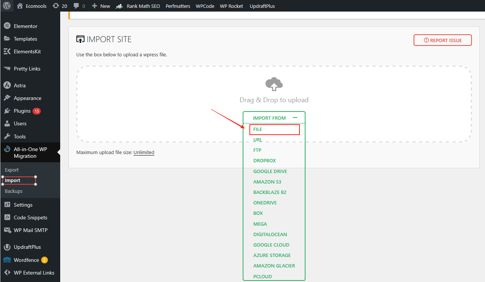Open the Ecomools site home icon

click(x=20, y=6)
